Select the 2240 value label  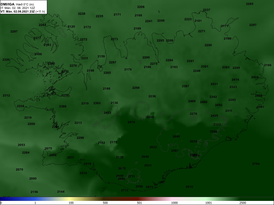pos(51,63)
